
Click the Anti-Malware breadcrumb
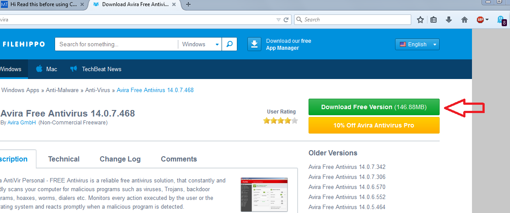tap(62, 90)
